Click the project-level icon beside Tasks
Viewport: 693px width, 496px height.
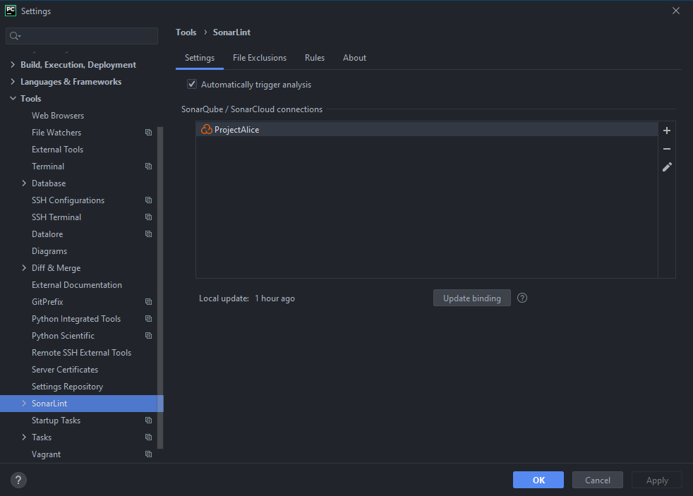148,437
